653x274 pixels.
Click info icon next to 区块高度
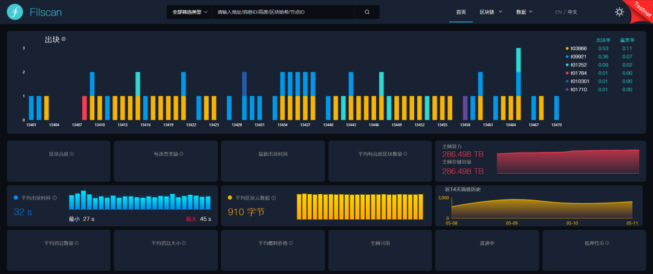click(x=71, y=154)
